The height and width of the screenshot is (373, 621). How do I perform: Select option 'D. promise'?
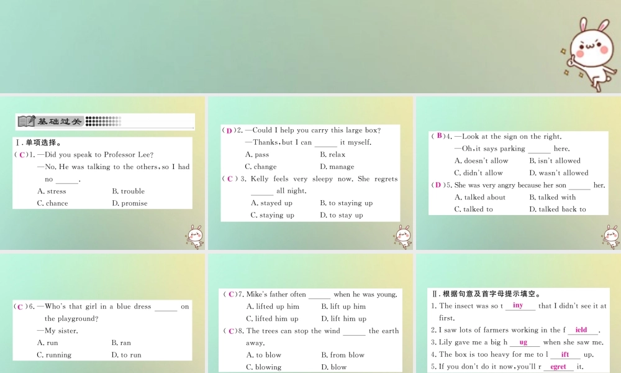tap(130, 203)
